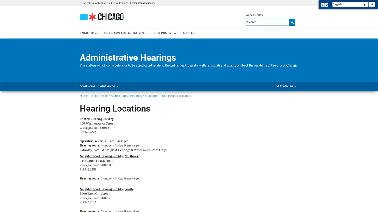Click the Chicago, Illinois 60630 line
This screenshot has height=212, width=378.
click(95, 165)
